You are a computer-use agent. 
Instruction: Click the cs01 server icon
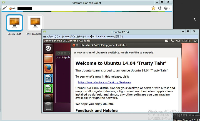(10, 8)
